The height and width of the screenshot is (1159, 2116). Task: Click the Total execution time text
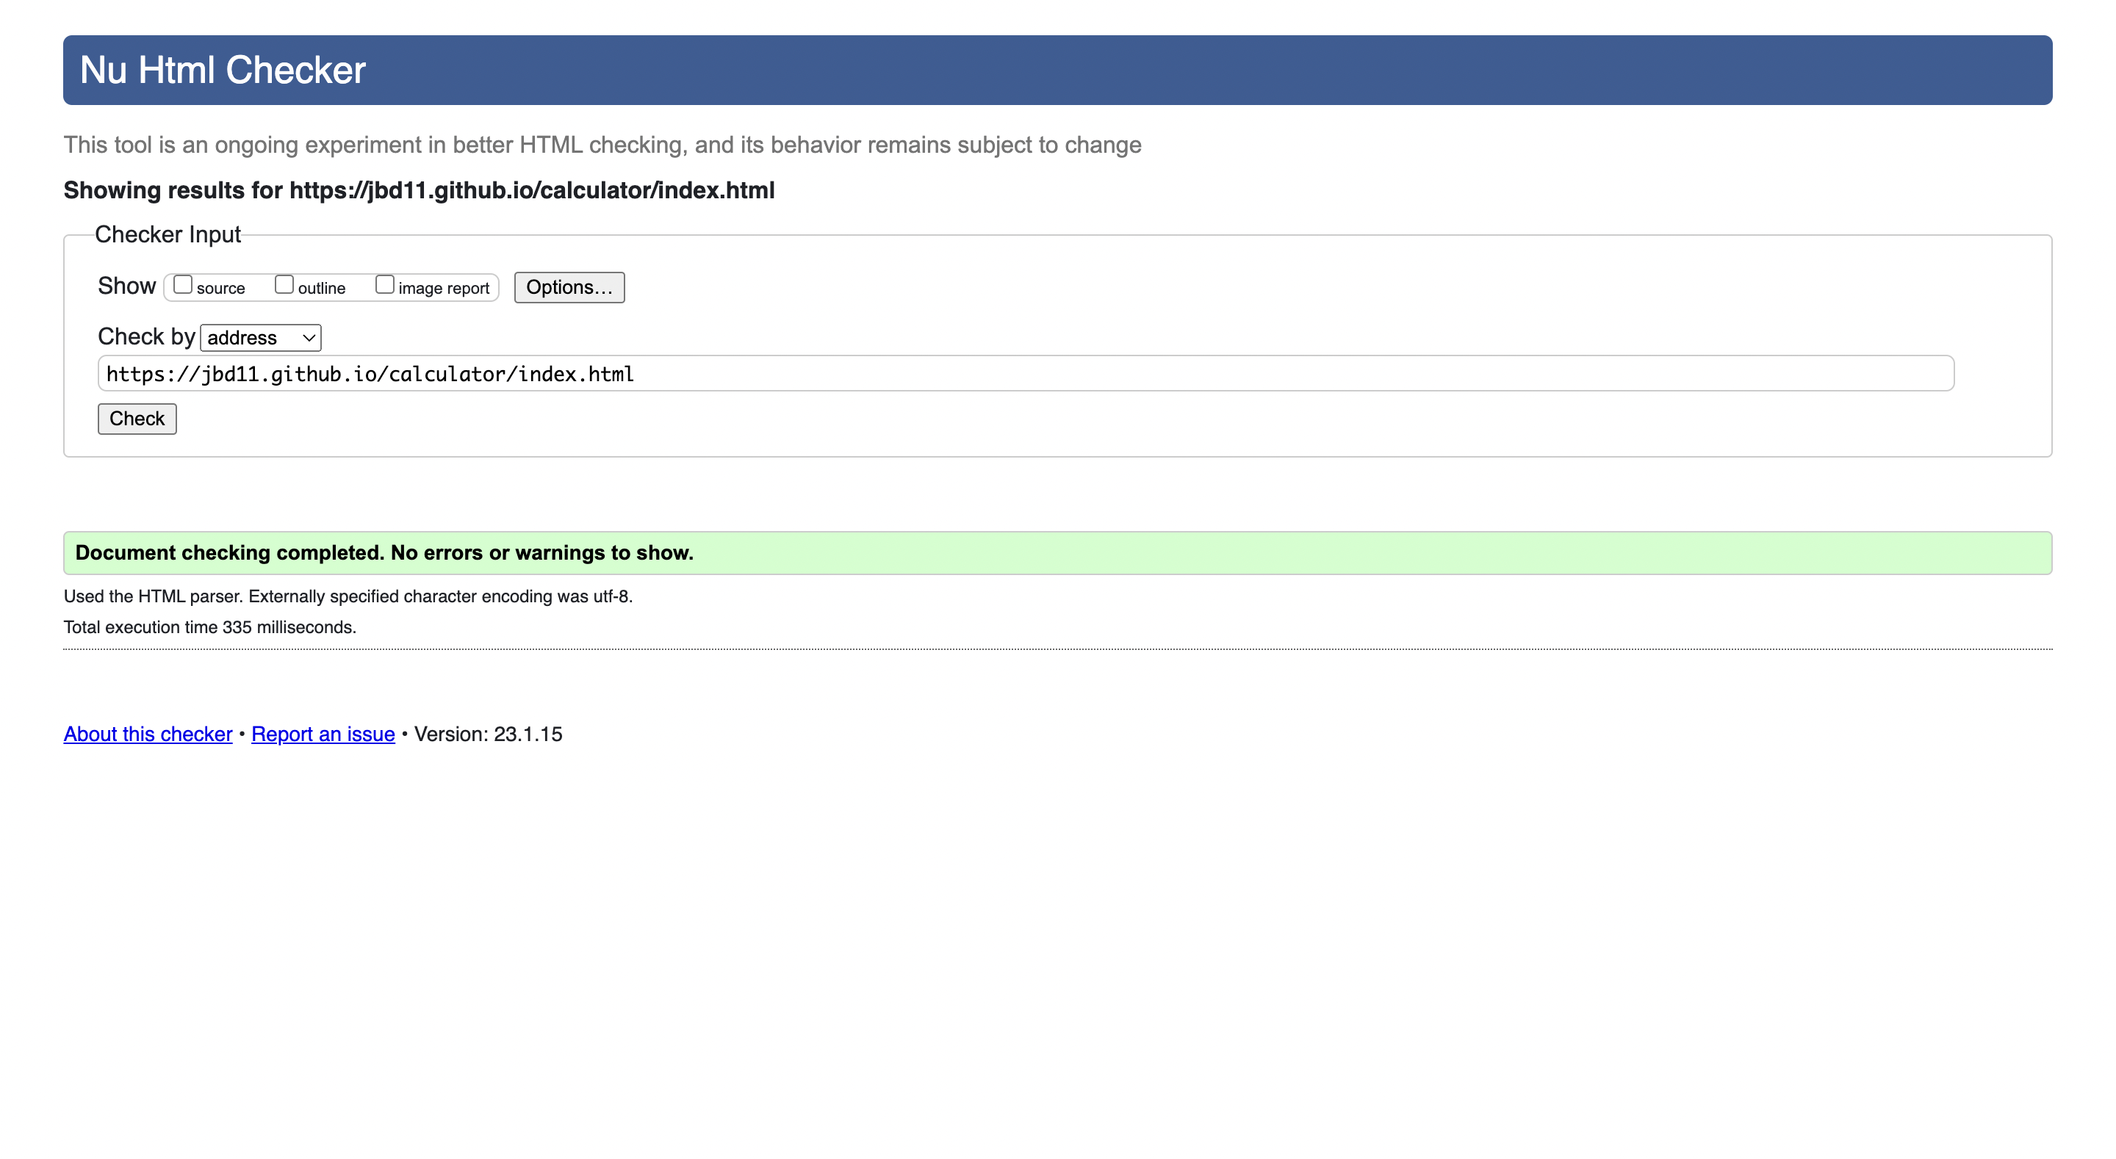209,627
